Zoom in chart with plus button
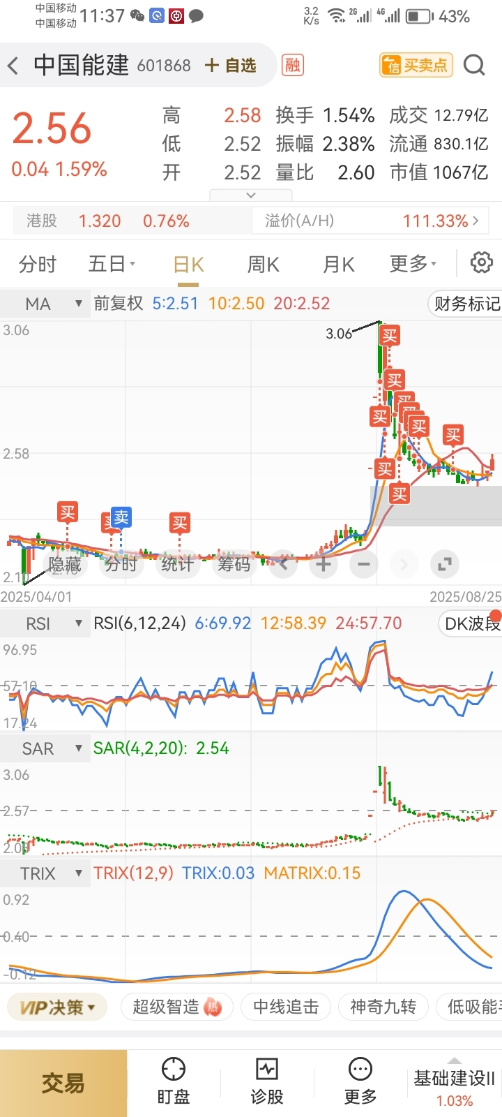This screenshot has height=1117, width=502. (323, 564)
